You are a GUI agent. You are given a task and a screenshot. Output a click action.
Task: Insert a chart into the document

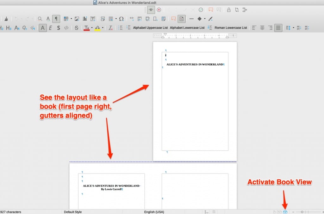85,18
